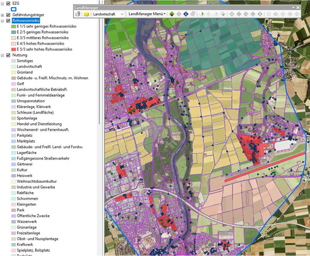This screenshot has width=310, height=256.
Task: Select the Nutzung layer name
Action: [x=20, y=55]
